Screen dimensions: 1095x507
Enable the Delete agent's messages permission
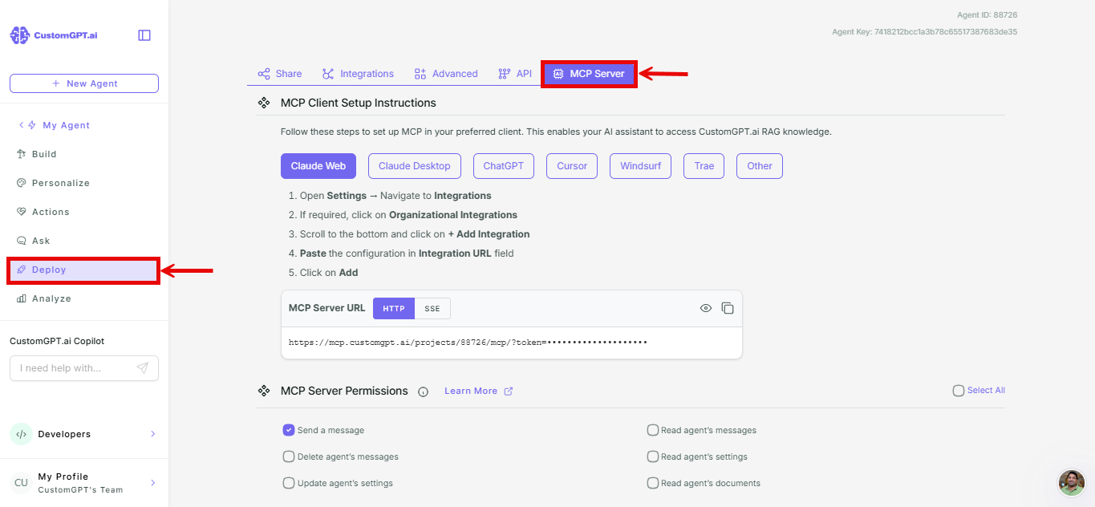tap(289, 456)
